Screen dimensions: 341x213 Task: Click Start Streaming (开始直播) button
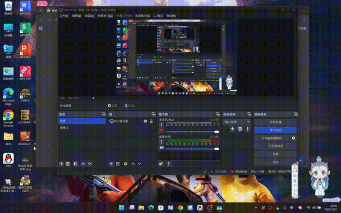point(275,122)
